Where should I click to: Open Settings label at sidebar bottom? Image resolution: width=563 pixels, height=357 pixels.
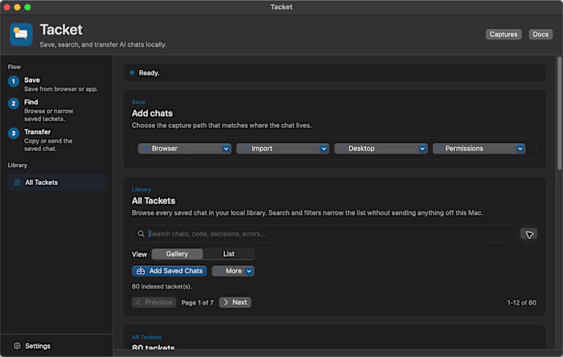(38, 347)
